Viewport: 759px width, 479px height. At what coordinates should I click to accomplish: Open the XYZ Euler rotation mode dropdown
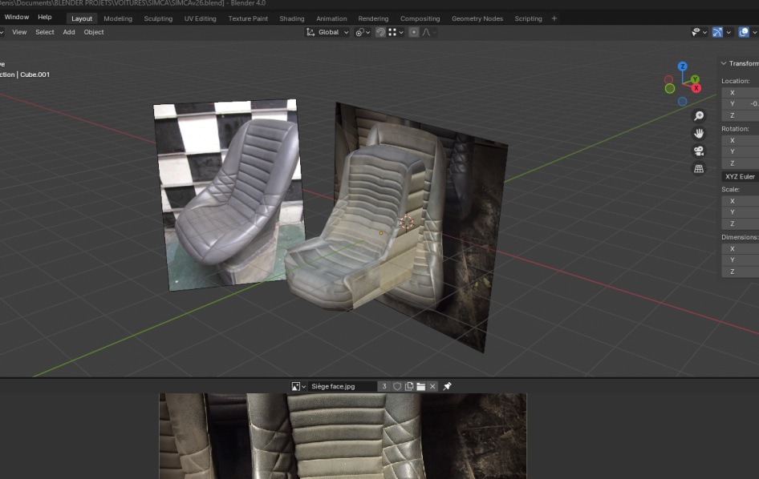741,176
